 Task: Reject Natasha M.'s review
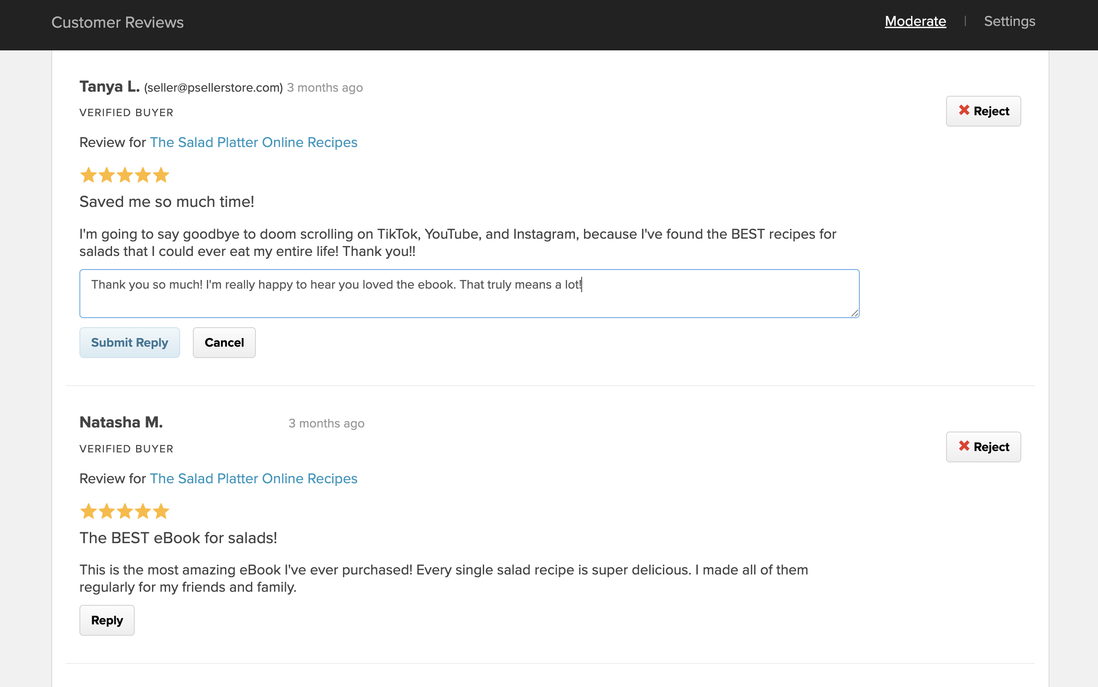(x=983, y=447)
